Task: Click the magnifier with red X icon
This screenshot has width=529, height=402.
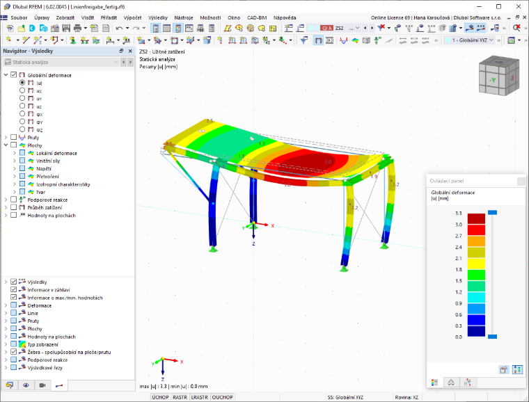Action: pyautogui.click(x=516, y=29)
